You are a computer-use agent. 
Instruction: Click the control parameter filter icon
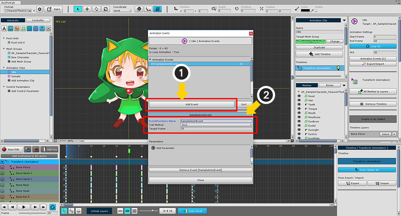pos(42,29)
